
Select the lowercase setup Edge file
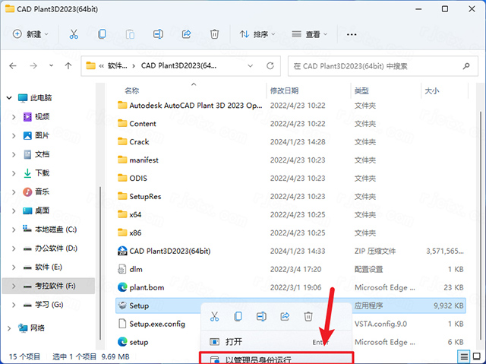pyautogui.click(x=133, y=342)
